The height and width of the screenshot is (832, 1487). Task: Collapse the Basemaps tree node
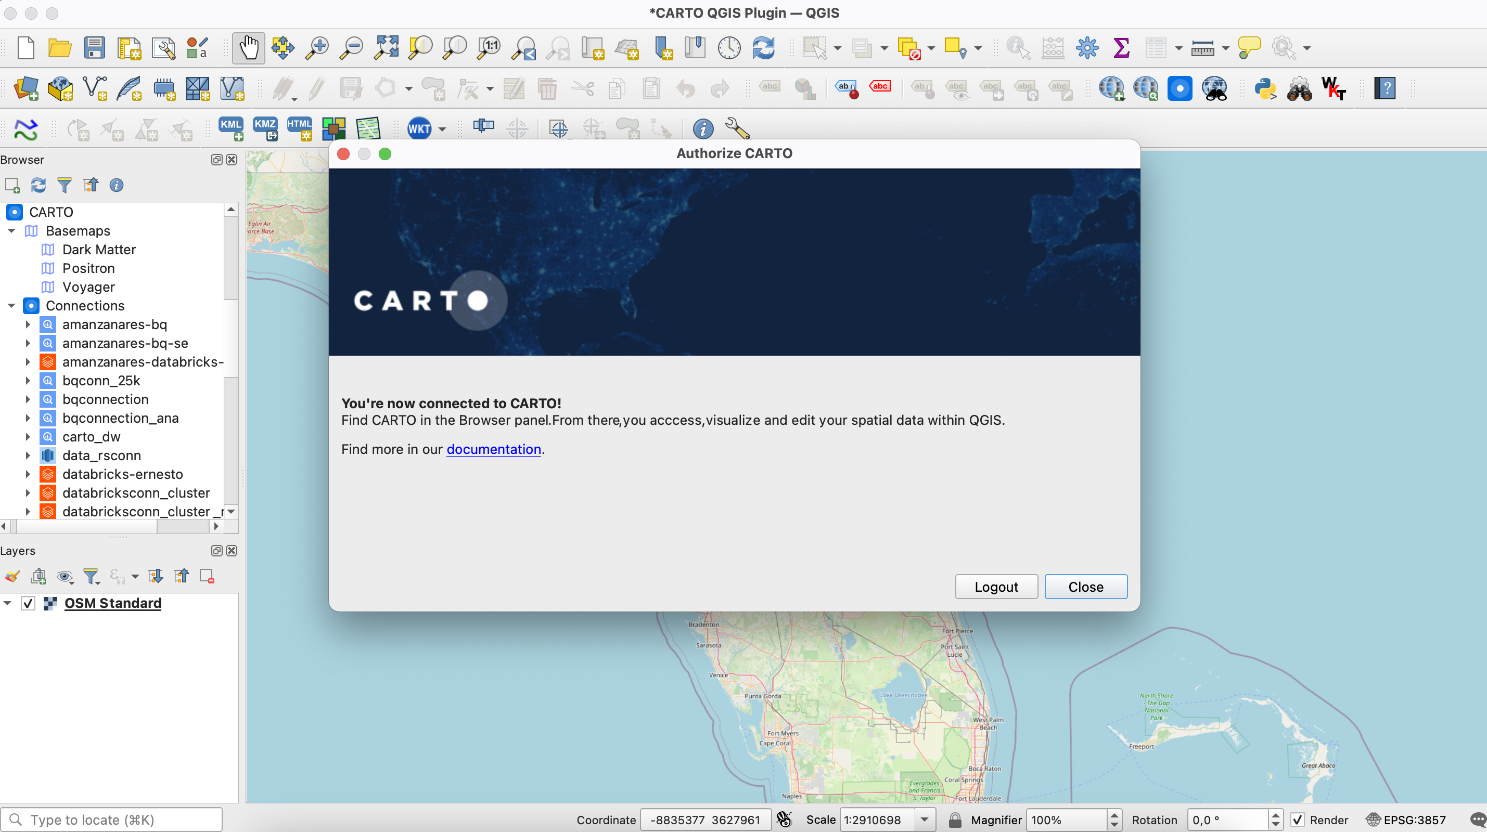click(11, 231)
